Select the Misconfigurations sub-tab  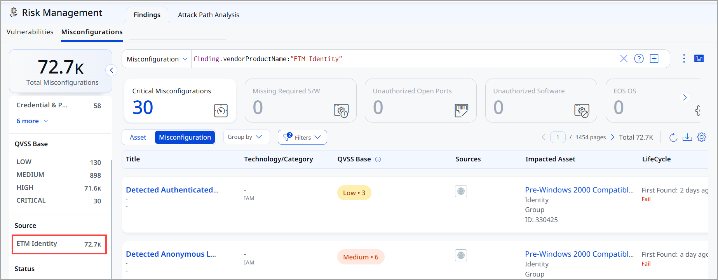92,32
